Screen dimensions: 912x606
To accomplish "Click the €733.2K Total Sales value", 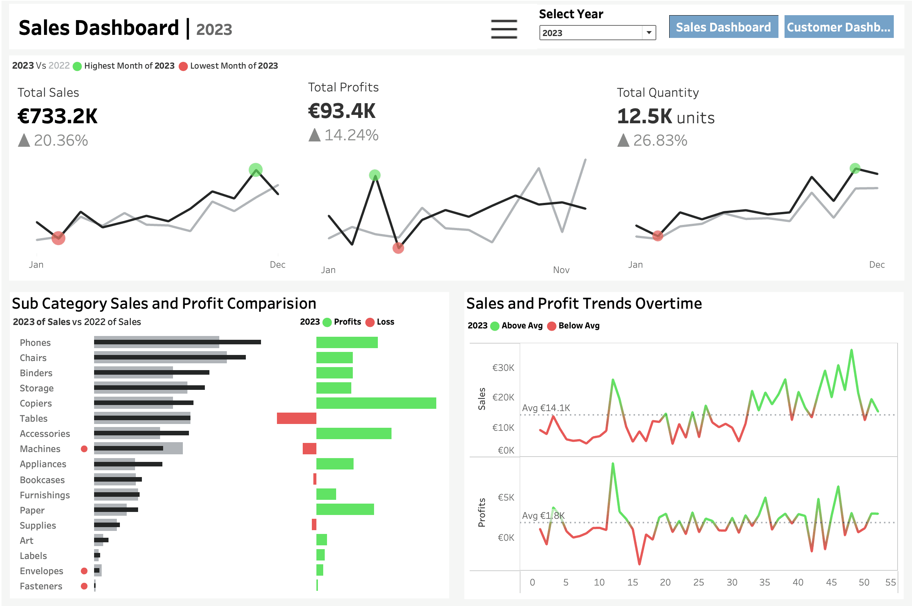I will coord(58,116).
